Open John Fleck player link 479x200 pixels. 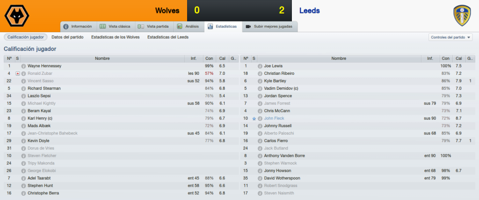point(274,119)
